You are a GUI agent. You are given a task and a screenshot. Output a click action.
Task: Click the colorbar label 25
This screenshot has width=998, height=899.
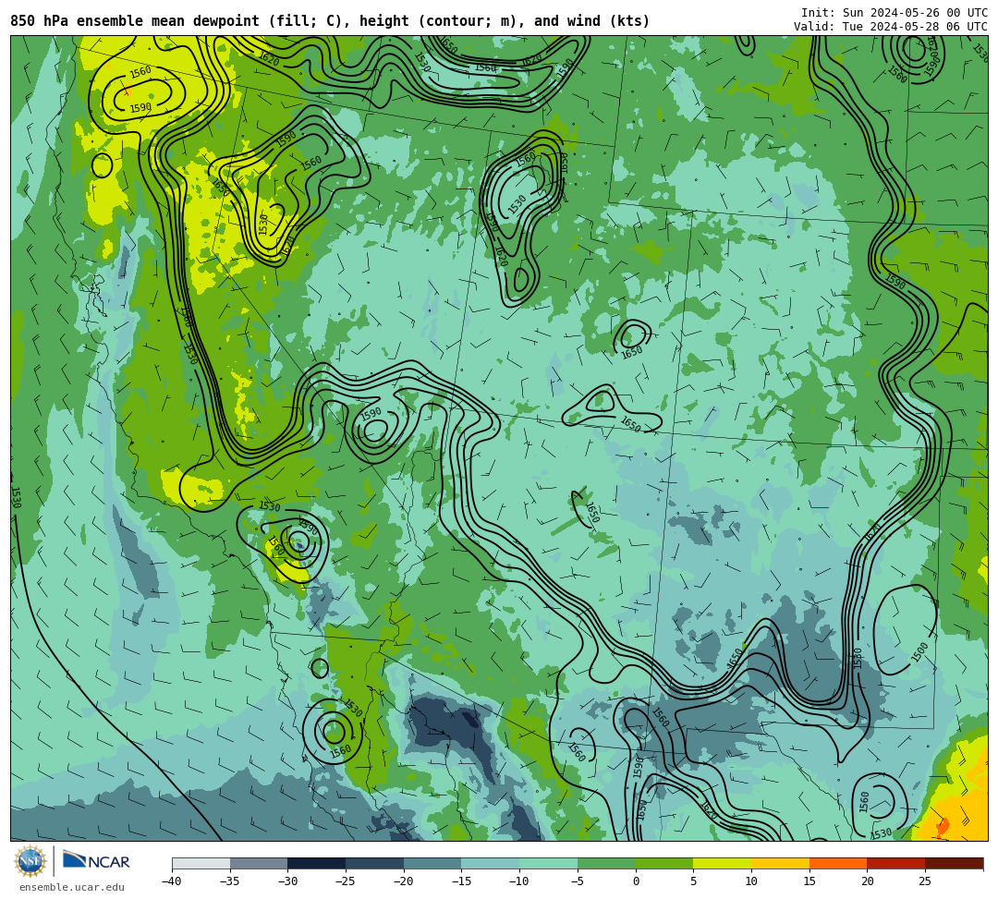(925, 881)
